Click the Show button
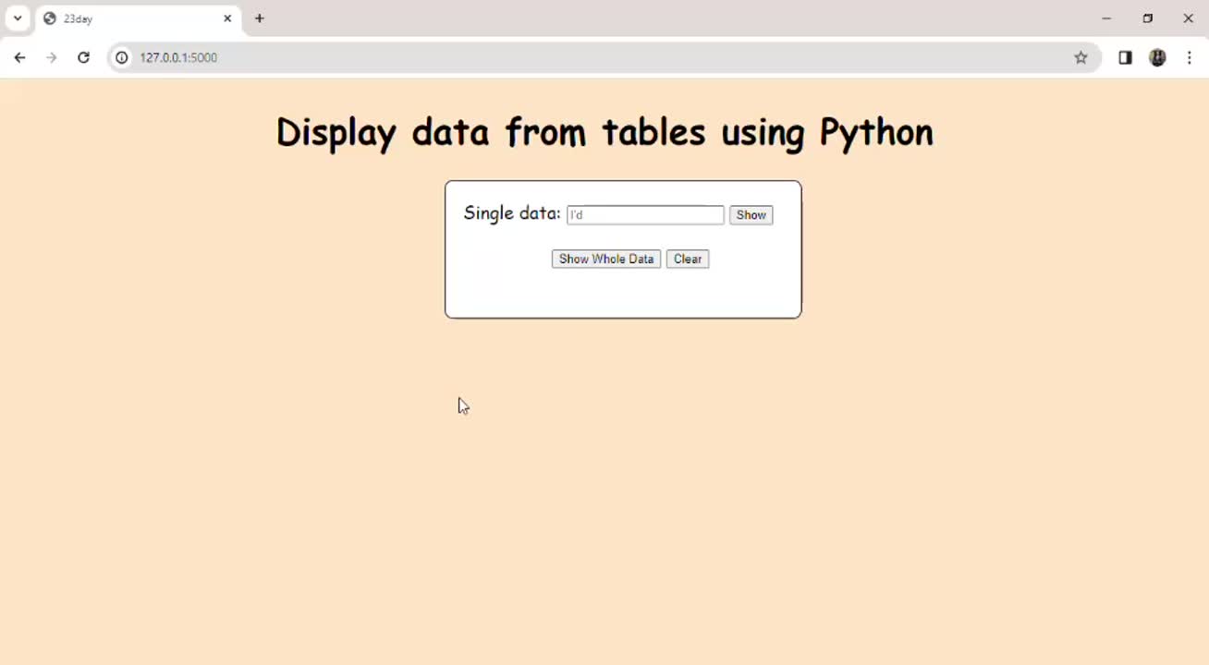The width and height of the screenshot is (1209, 665). click(x=751, y=215)
